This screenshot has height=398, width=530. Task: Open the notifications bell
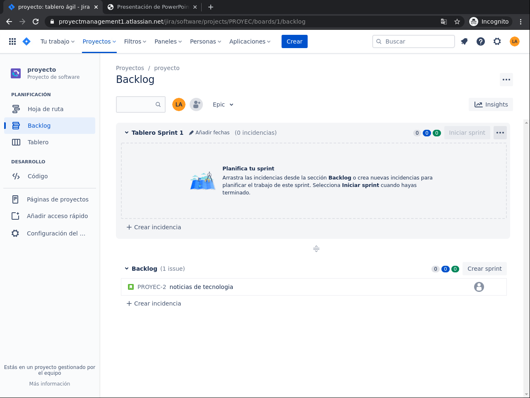point(464,41)
